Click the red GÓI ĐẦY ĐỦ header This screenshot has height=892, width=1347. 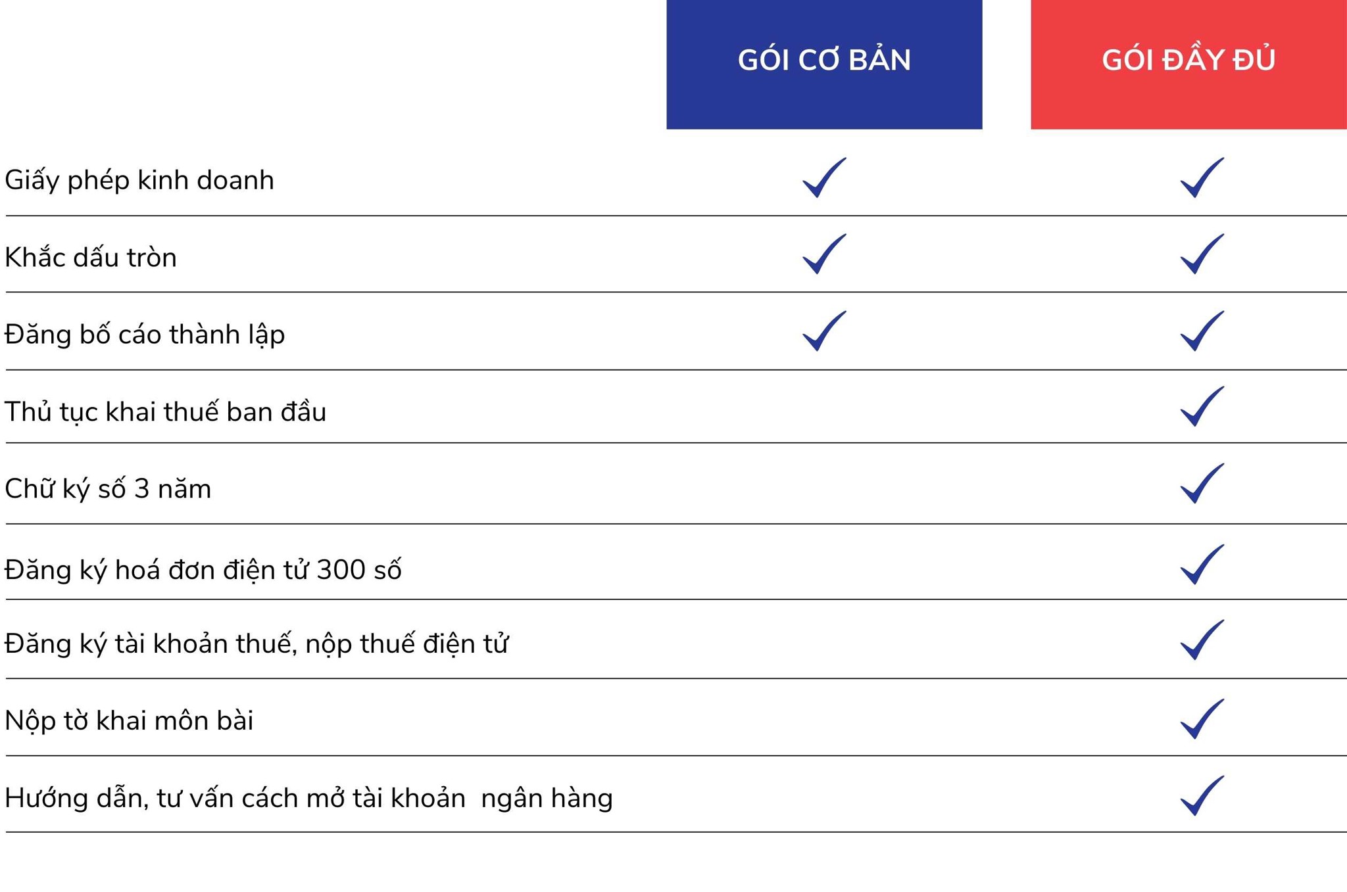1188,64
